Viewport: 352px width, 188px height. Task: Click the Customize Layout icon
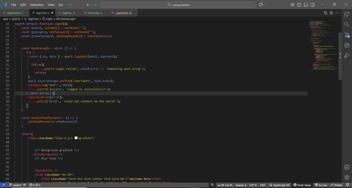click(292, 5)
